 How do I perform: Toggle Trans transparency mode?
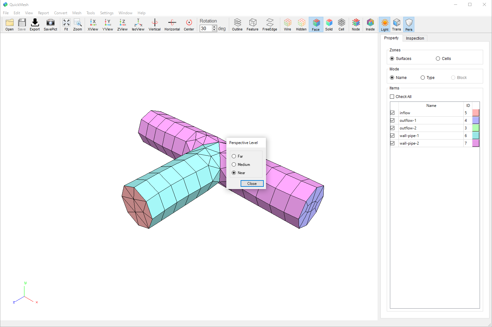click(x=397, y=24)
